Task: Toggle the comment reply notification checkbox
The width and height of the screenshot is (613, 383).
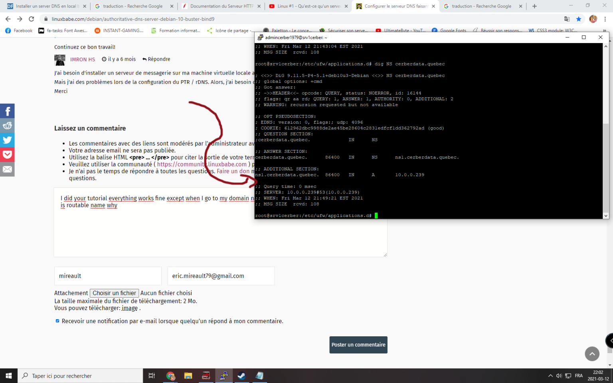Action: 57,320
